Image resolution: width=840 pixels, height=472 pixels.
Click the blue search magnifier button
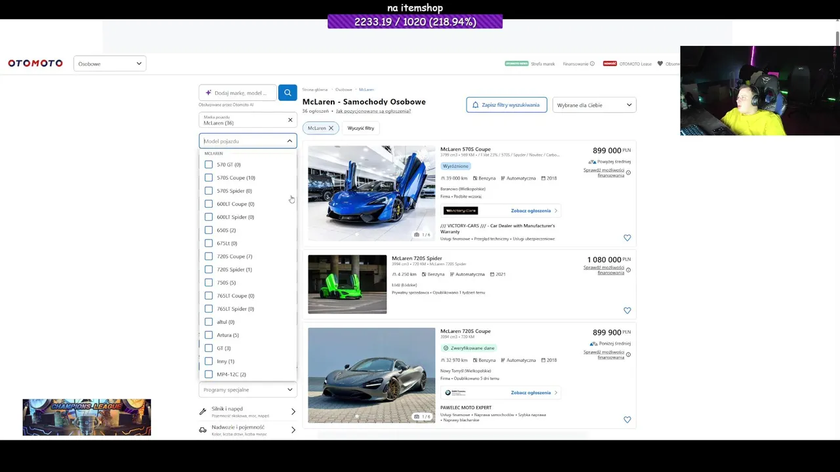tap(287, 92)
